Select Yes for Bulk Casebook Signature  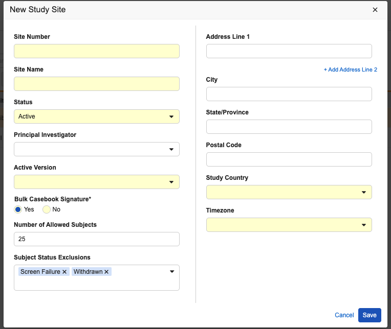point(18,209)
